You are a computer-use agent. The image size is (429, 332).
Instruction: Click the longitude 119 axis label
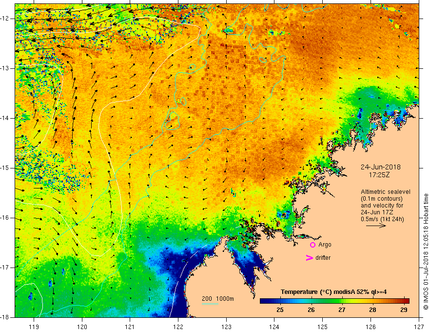coord(34,327)
